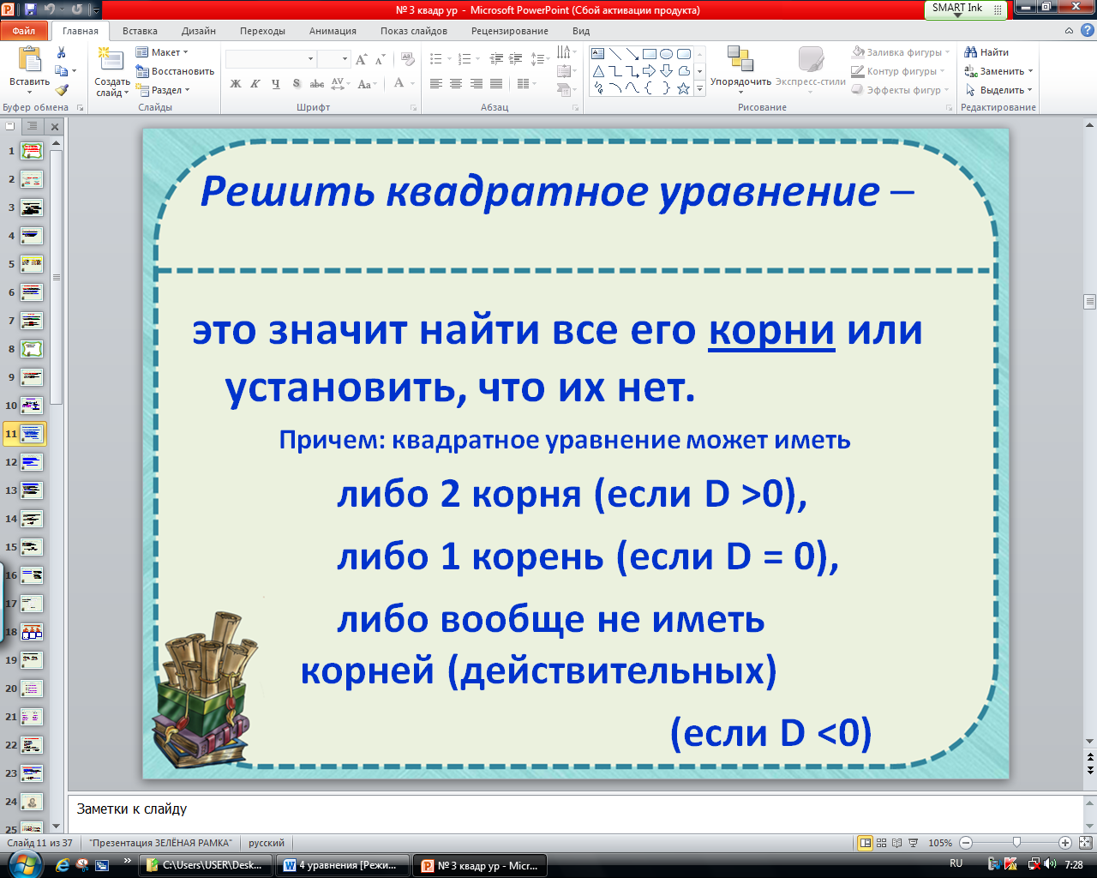Decrease font size with small A icon
Viewport: 1097px width, 878px height.
[x=380, y=59]
